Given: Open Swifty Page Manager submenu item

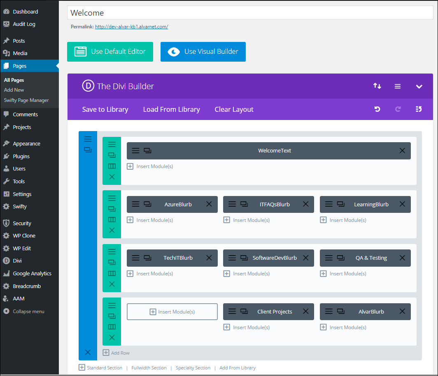Looking at the screenshot, I should pyautogui.click(x=26, y=100).
